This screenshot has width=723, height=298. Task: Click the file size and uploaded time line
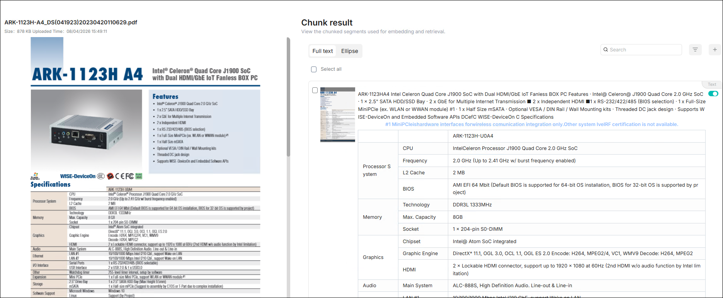coord(56,31)
